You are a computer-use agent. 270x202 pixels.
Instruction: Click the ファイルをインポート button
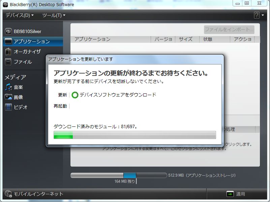pyautogui.click(x=229, y=29)
